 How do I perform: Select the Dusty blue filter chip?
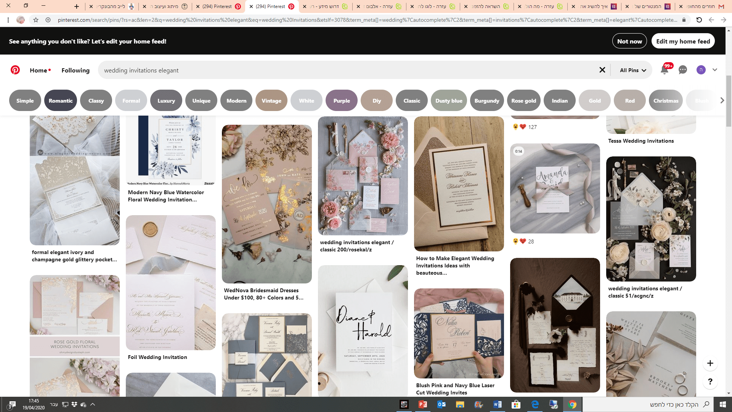coord(449,101)
